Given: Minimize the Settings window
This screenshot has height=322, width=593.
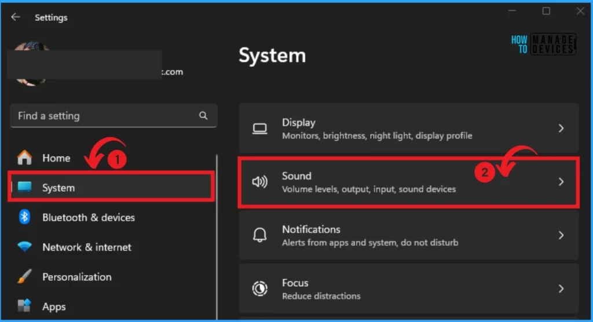Looking at the screenshot, I should click(512, 11).
